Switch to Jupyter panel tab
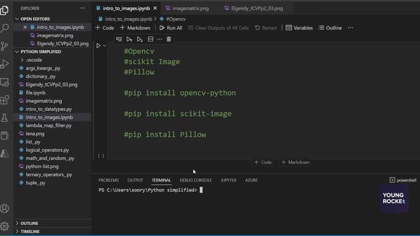 [x=228, y=180]
